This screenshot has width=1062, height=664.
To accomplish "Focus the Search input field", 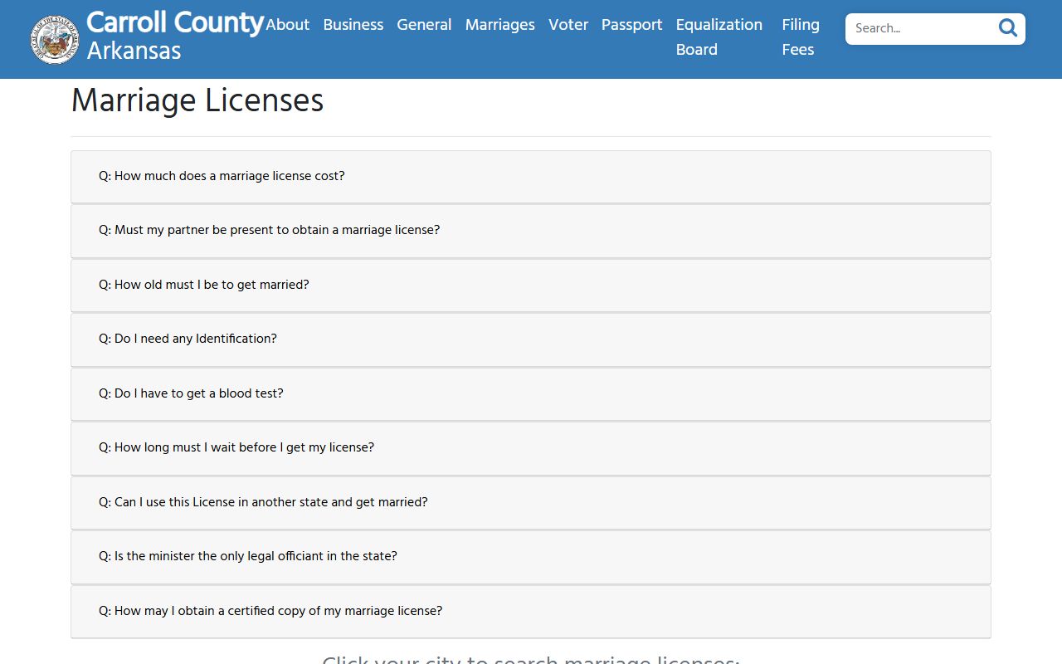I will pyautogui.click(x=921, y=28).
